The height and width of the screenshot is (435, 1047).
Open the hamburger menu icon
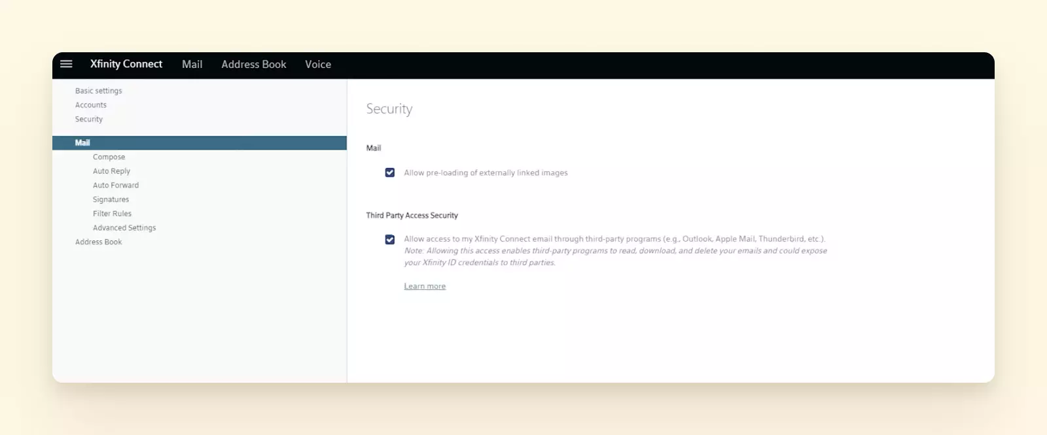(x=66, y=64)
